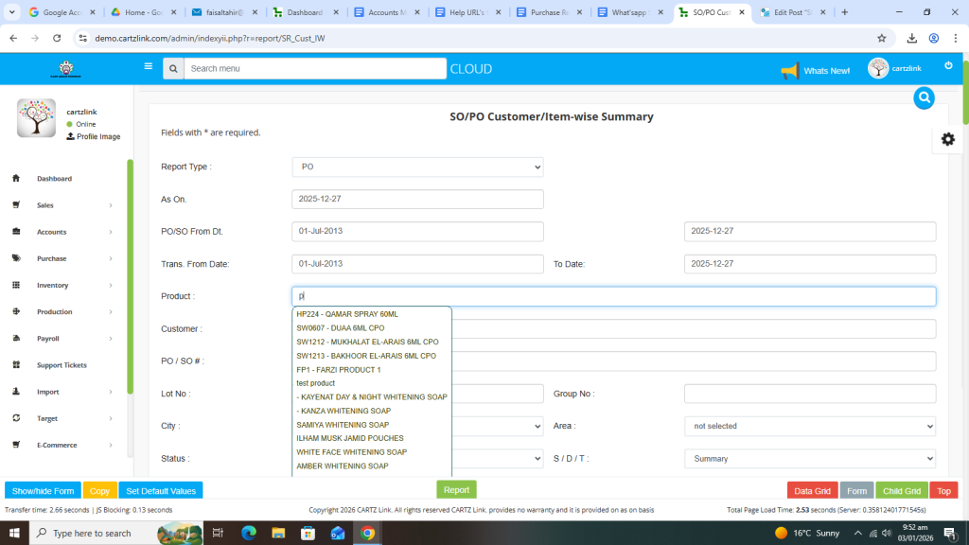Image resolution: width=969 pixels, height=545 pixels.
Task: Click the red Data Grid button
Action: (x=811, y=491)
